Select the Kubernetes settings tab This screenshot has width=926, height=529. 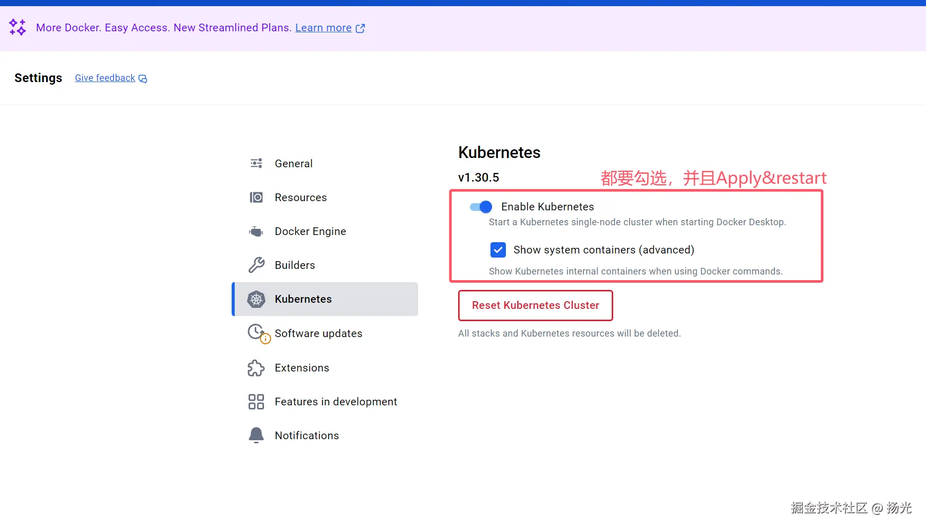(325, 299)
